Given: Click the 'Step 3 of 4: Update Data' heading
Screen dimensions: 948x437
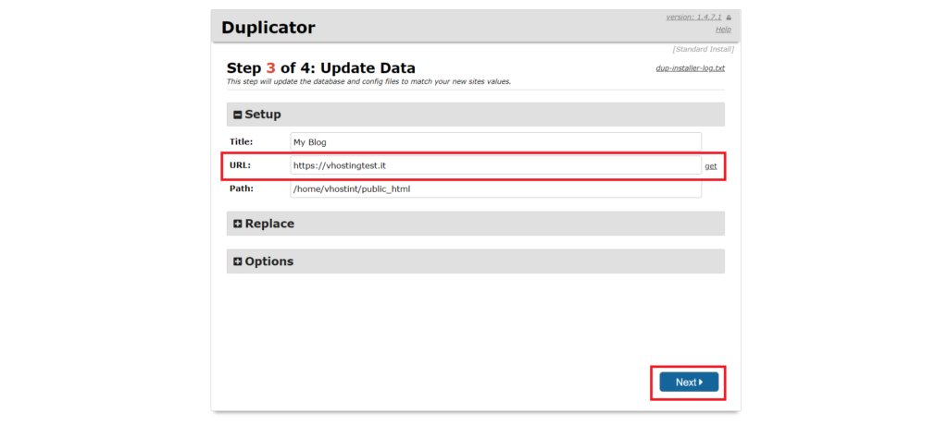Looking at the screenshot, I should (x=321, y=67).
